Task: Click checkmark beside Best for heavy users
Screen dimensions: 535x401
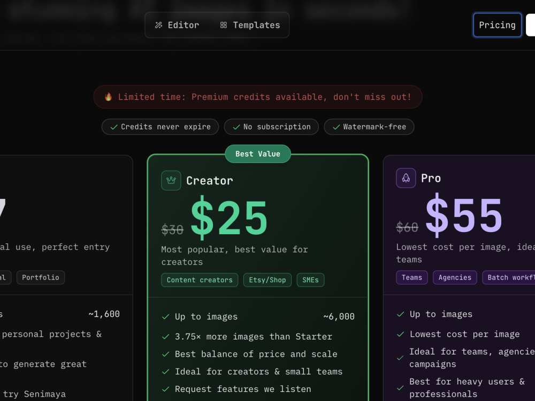Action: coord(401,388)
